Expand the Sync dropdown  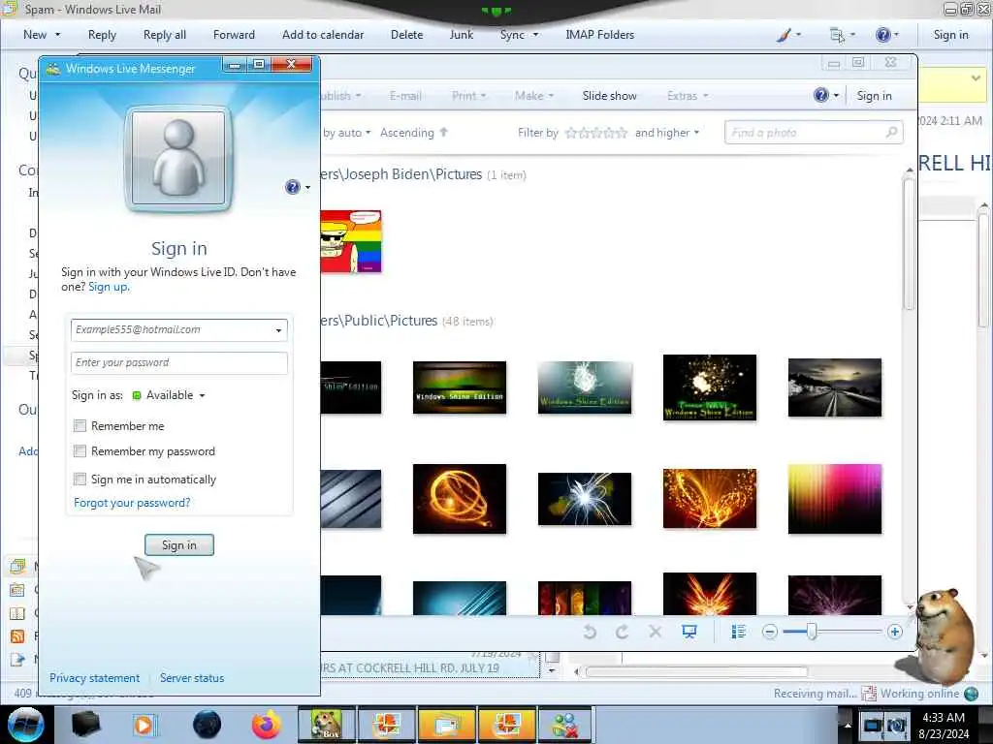click(x=535, y=35)
